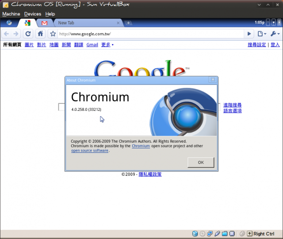The width and height of the screenshot is (283, 239).
Task: Open 圖片 (Images) link
Action: pos(29,45)
